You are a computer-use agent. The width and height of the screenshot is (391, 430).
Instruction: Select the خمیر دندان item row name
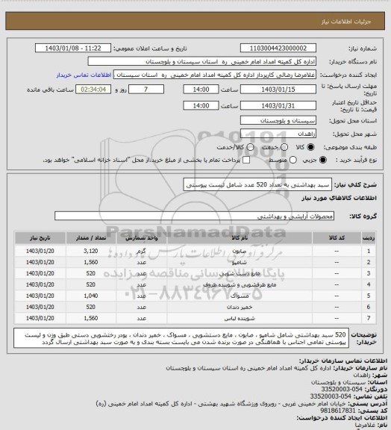[x=240, y=307]
